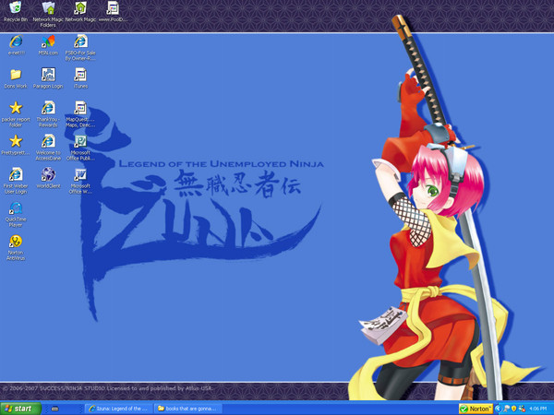Launch Microsoft Office Publisher shortcut
This screenshot has width=554, height=415.
pyautogui.click(x=80, y=148)
